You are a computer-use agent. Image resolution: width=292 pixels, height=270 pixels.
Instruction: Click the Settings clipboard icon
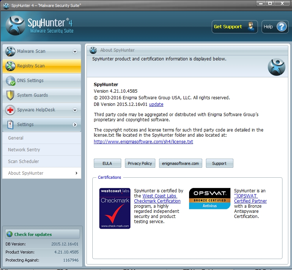(x=10, y=125)
